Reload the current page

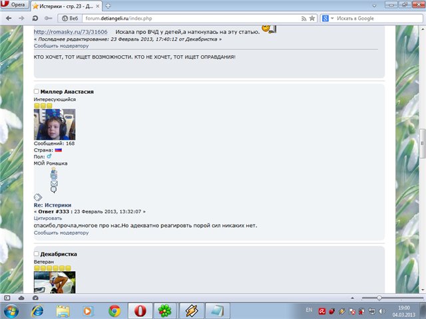35,18
